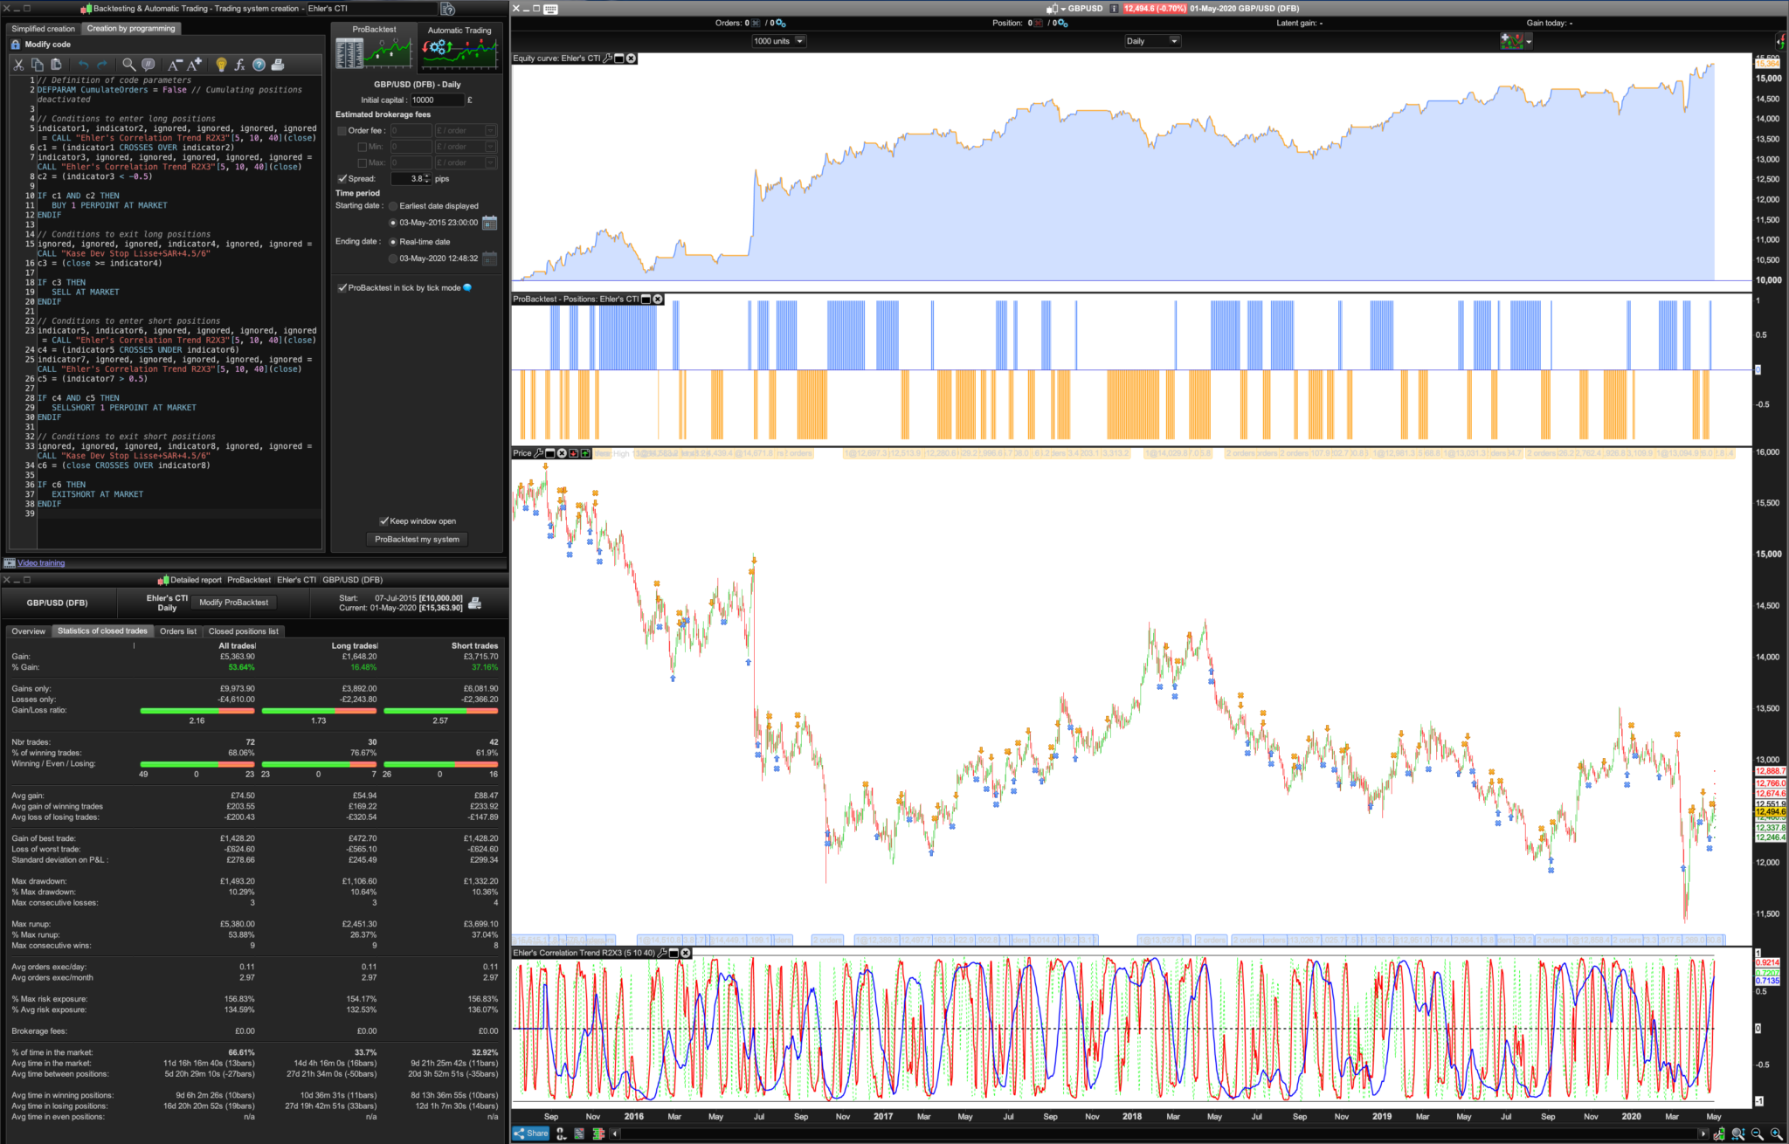Click the comment bubble icon in code toolbar
This screenshot has width=1789, height=1144.
pyautogui.click(x=149, y=65)
